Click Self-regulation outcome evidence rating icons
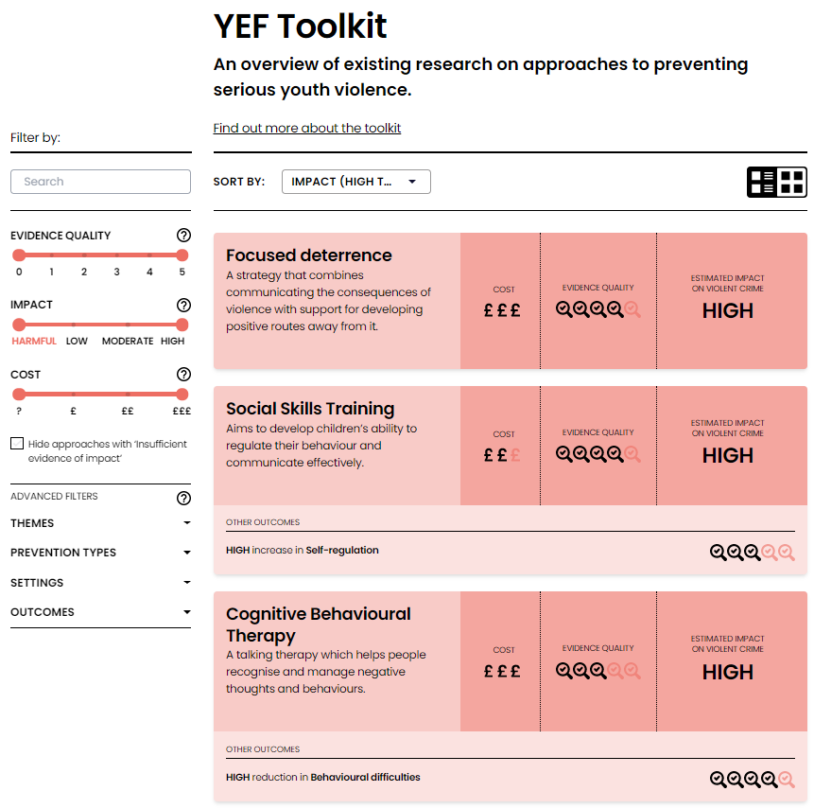 point(753,553)
